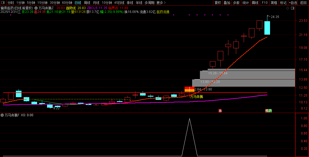Open the 万马奔腾Z indicator dropdown arrow
The width and height of the screenshot is (309, 157).
coord(36,8)
